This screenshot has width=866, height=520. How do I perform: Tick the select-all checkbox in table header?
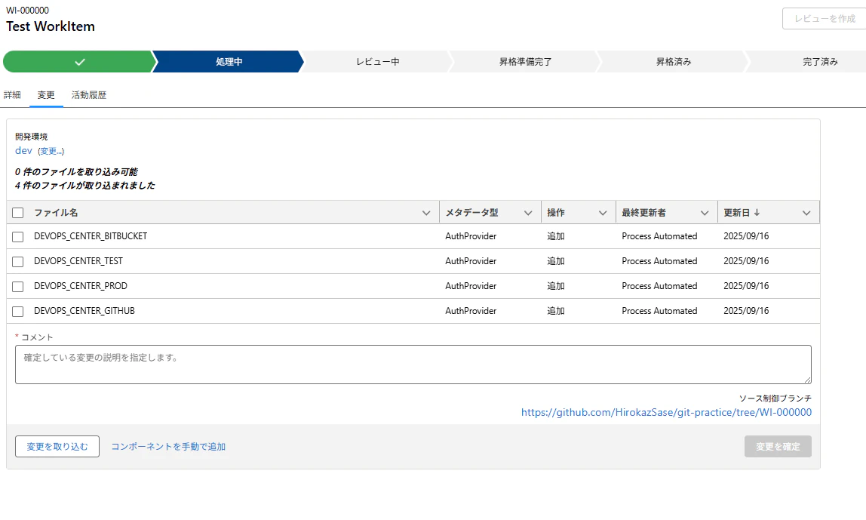point(17,213)
